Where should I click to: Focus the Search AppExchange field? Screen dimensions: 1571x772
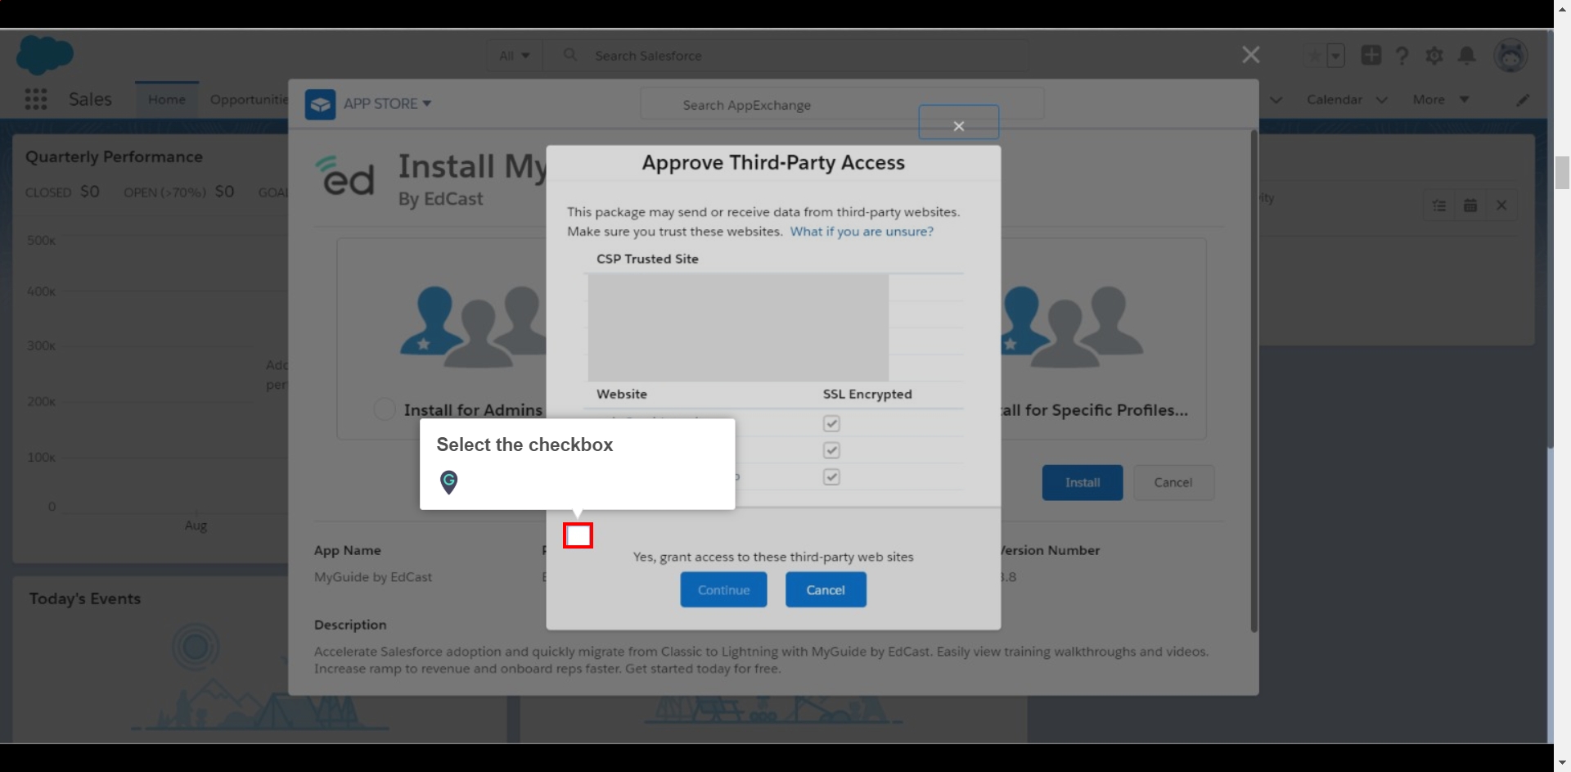pyautogui.click(x=842, y=105)
